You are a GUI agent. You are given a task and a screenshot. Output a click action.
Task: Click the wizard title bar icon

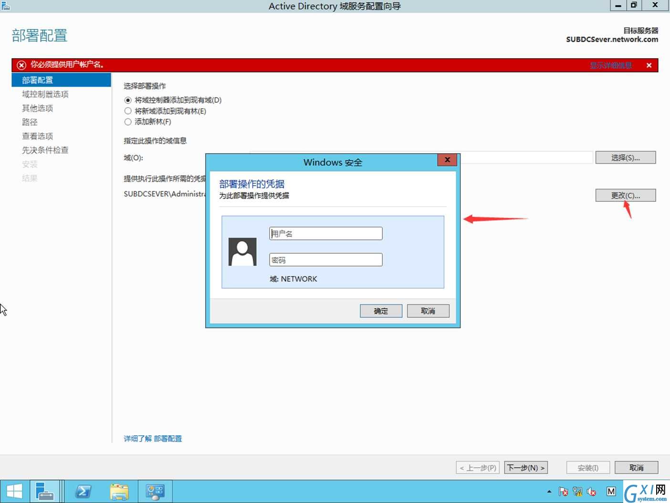(x=6, y=6)
